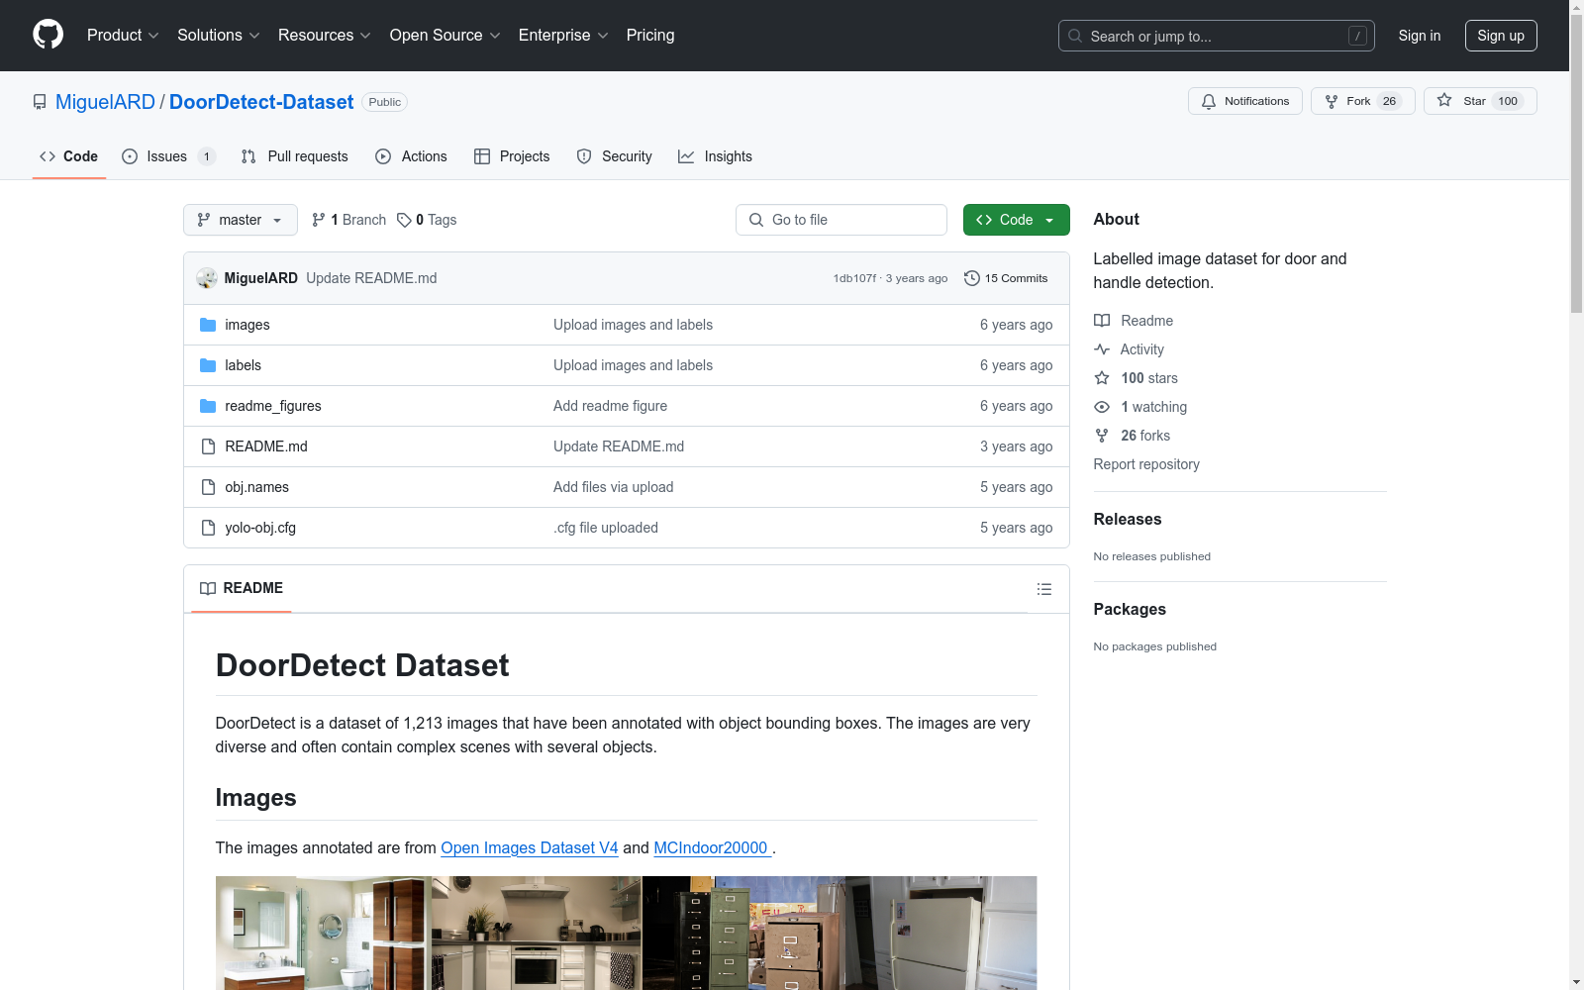Open the README outline icon
Screen dimensions: 1584x990
point(1043,589)
